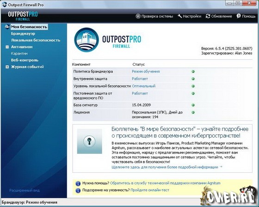Click the title bar application icon
This screenshot has height=207, width=259.
point(4,5)
